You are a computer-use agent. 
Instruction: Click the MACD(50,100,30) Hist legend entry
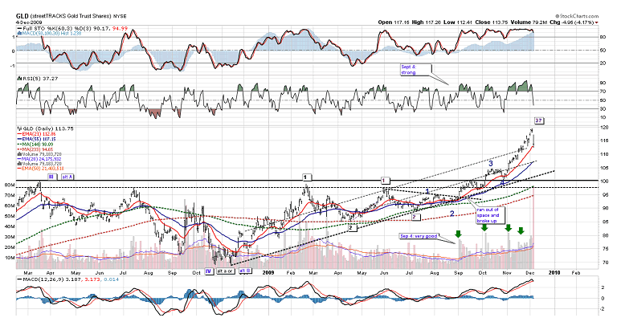click(x=51, y=34)
